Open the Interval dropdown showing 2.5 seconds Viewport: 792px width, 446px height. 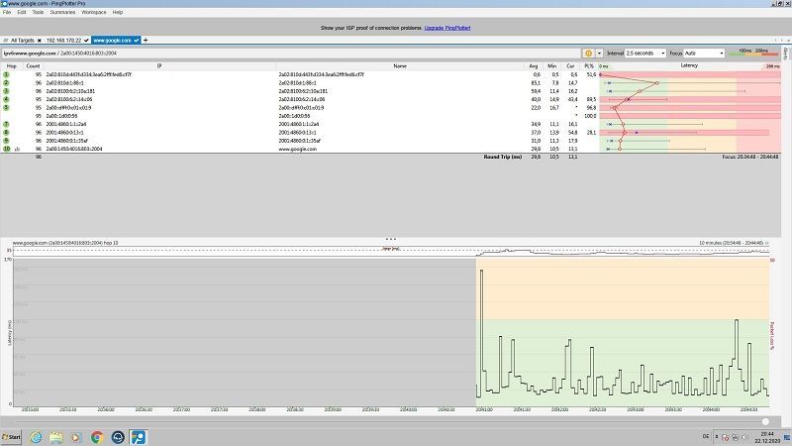(645, 54)
